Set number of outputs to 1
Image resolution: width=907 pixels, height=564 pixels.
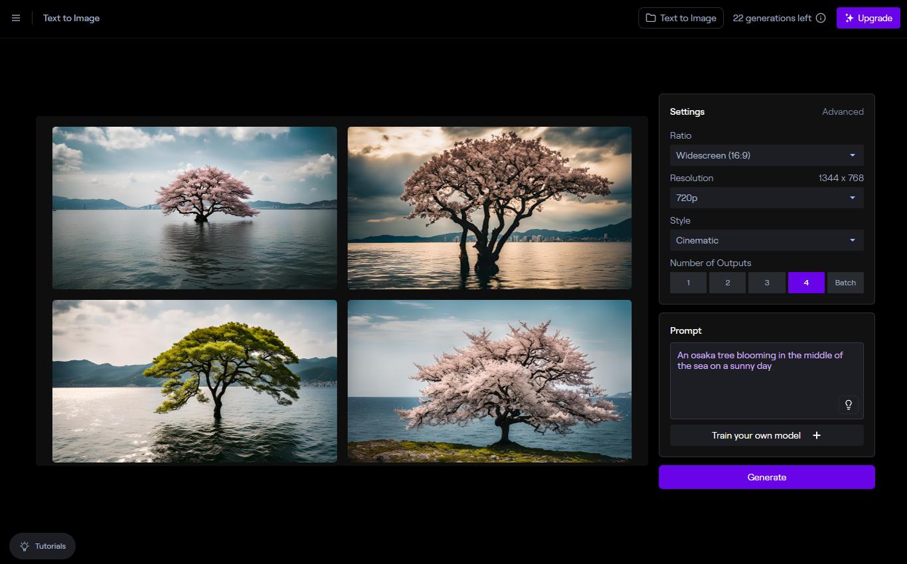point(688,283)
